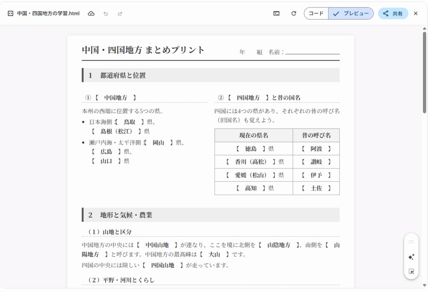Switch to the コード view
The width and height of the screenshot is (428, 292).
(x=316, y=13)
